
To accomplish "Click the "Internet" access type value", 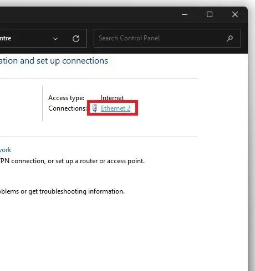I will [112, 98].
